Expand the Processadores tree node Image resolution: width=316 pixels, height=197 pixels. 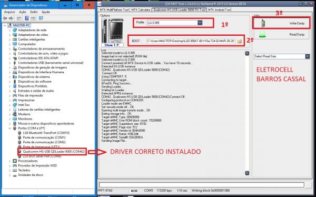9,161
